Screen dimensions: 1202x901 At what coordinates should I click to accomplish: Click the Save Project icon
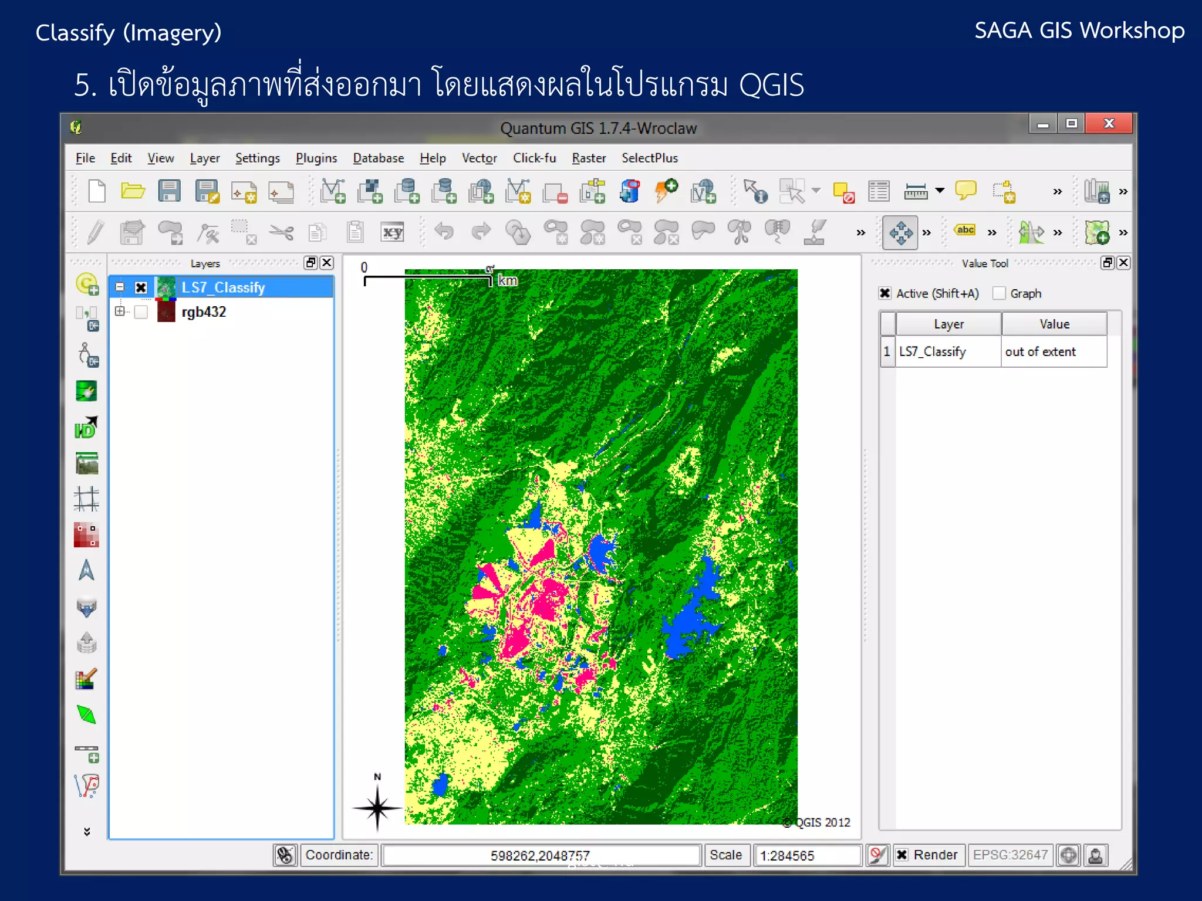coord(169,191)
